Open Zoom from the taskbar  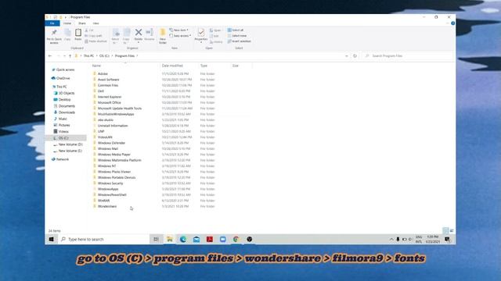(x=222, y=239)
